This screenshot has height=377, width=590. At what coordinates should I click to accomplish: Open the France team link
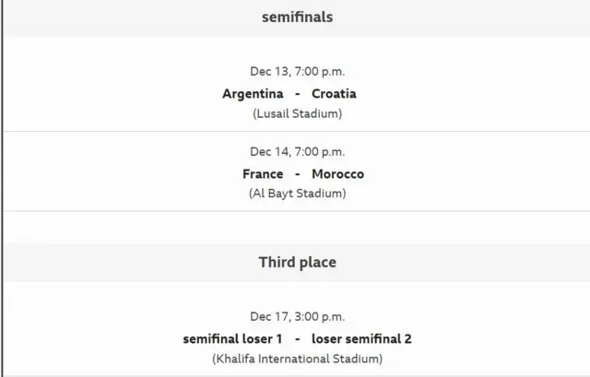click(263, 173)
